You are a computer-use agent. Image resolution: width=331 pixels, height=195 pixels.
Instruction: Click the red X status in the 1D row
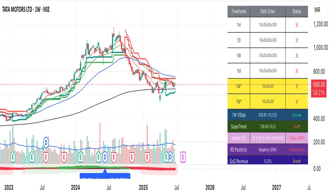(297, 40)
